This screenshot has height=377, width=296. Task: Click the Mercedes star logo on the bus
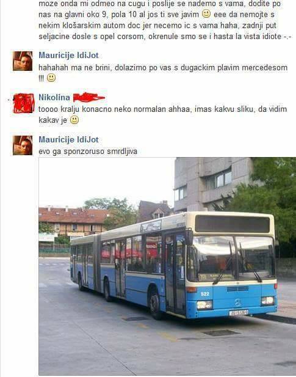point(237,302)
